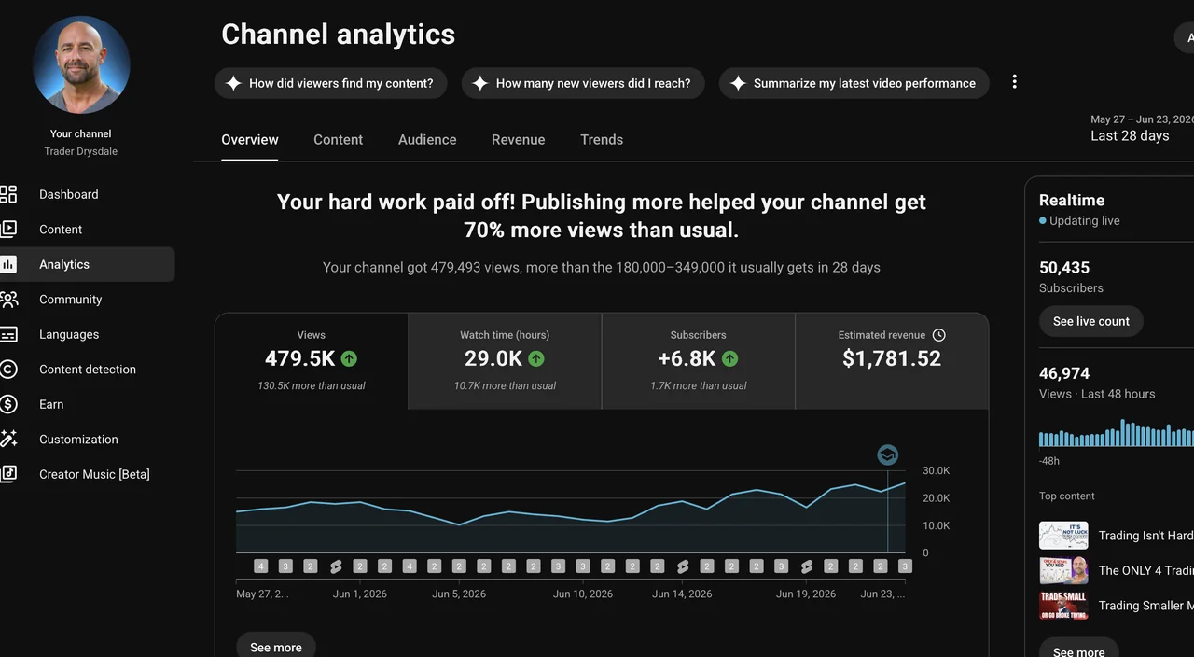Select the Subscribers metric card
Image resolution: width=1194 pixels, height=657 pixels.
coord(699,361)
